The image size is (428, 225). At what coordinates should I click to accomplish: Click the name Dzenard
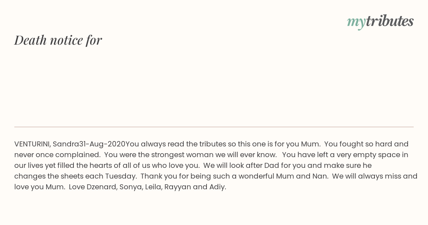click(x=102, y=187)
